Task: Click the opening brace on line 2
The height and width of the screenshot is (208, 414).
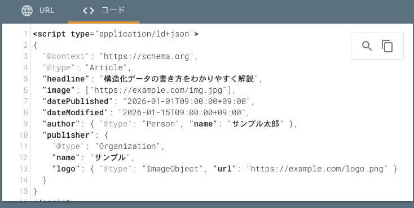Action: pyautogui.click(x=35, y=46)
